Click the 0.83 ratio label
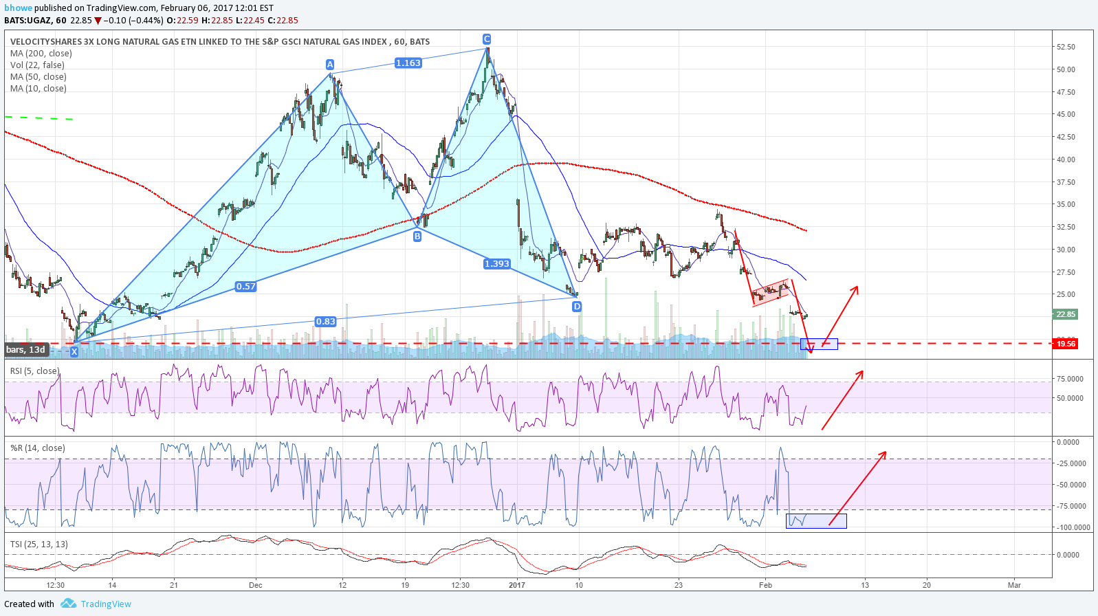The height and width of the screenshot is (616, 1098). coord(325,322)
